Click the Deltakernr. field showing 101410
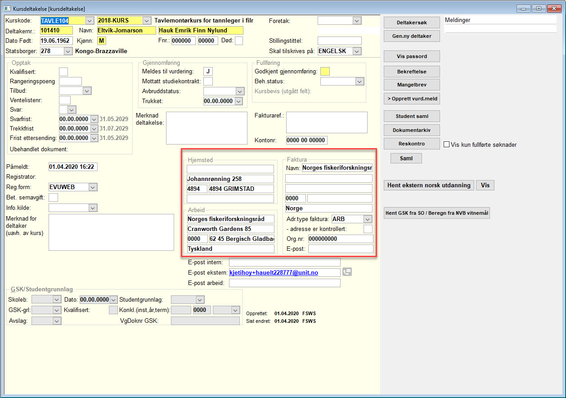The height and width of the screenshot is (398, 566). 56,31
